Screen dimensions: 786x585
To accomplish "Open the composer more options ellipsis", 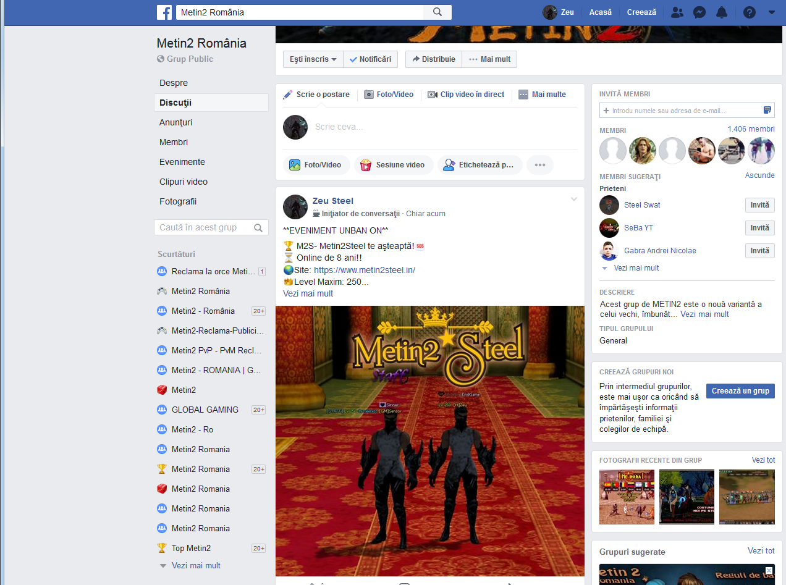I will click(540, 165).
